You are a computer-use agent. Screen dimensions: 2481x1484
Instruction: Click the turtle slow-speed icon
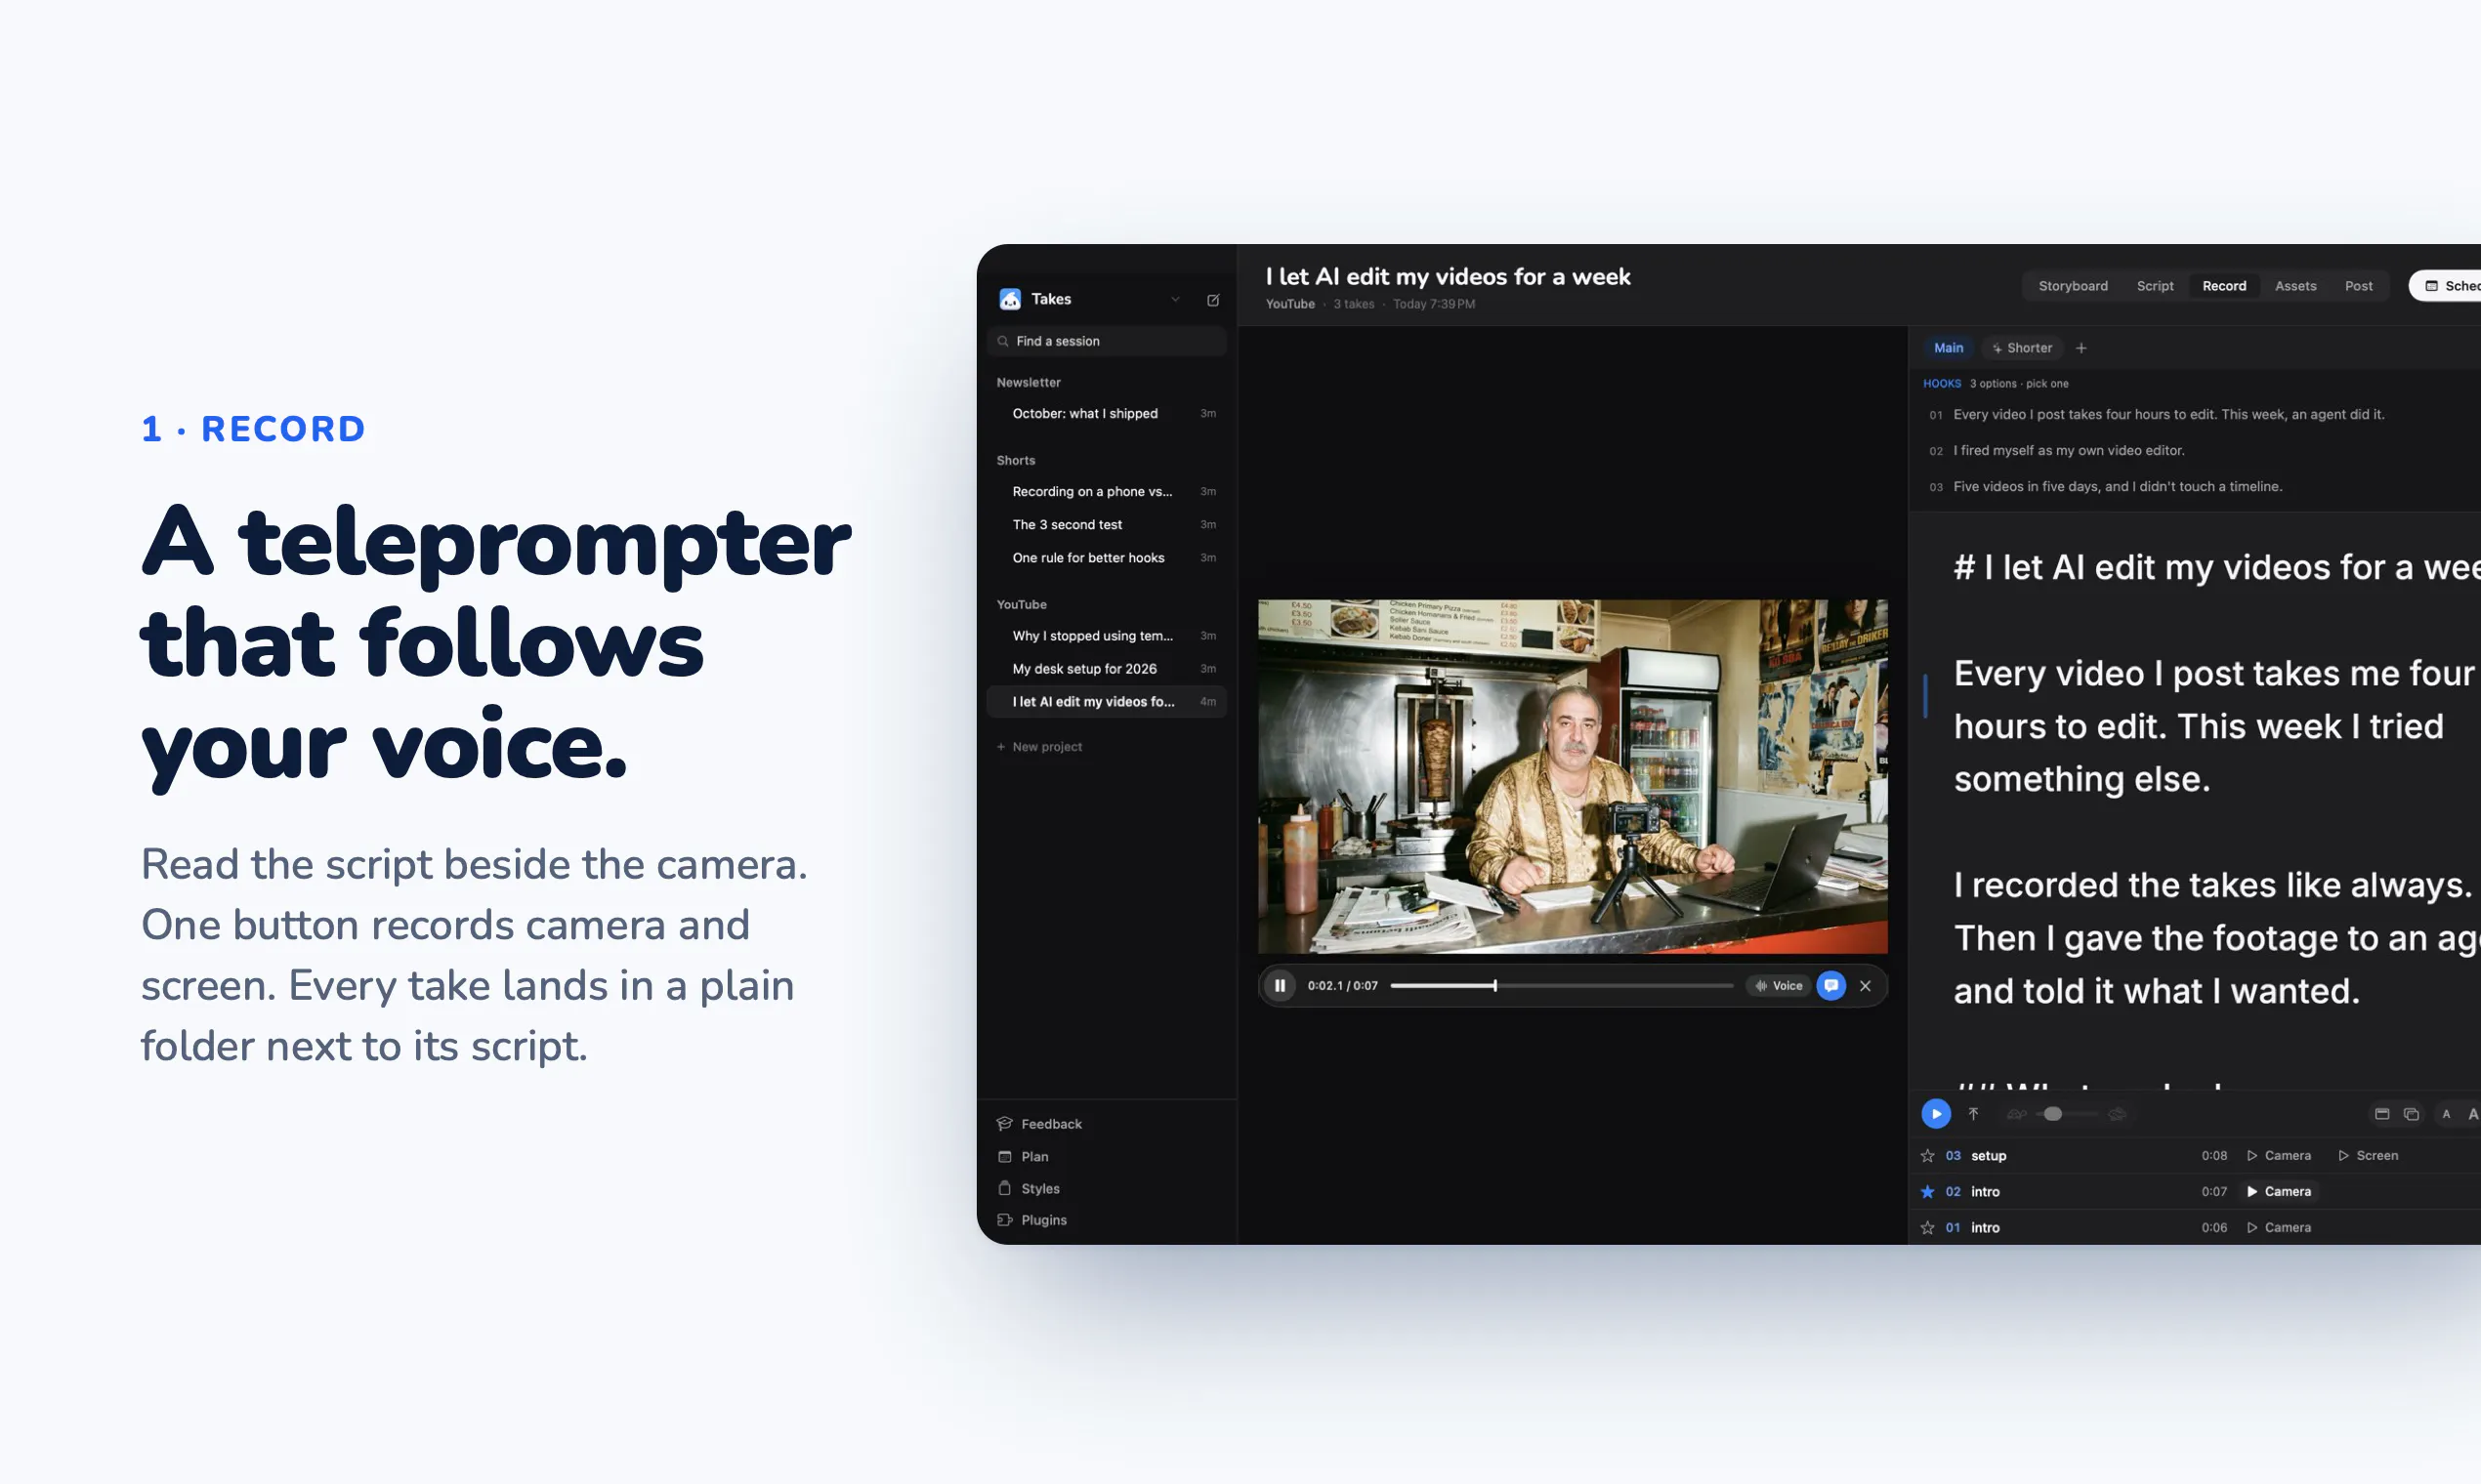2016,1114
